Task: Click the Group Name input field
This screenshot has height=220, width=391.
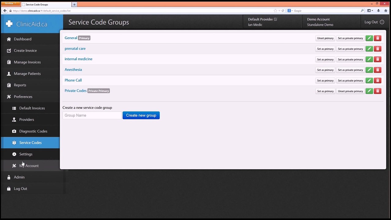Action: point(92,115)
